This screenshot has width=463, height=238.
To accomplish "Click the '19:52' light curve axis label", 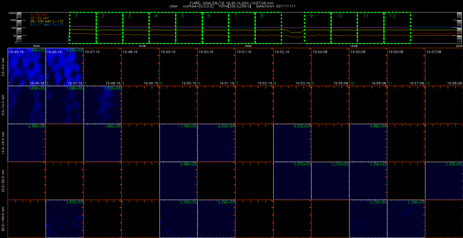I will click(248, 46).
